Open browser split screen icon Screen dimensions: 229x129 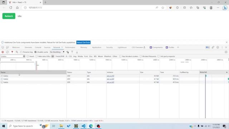(x=185, y=8)
